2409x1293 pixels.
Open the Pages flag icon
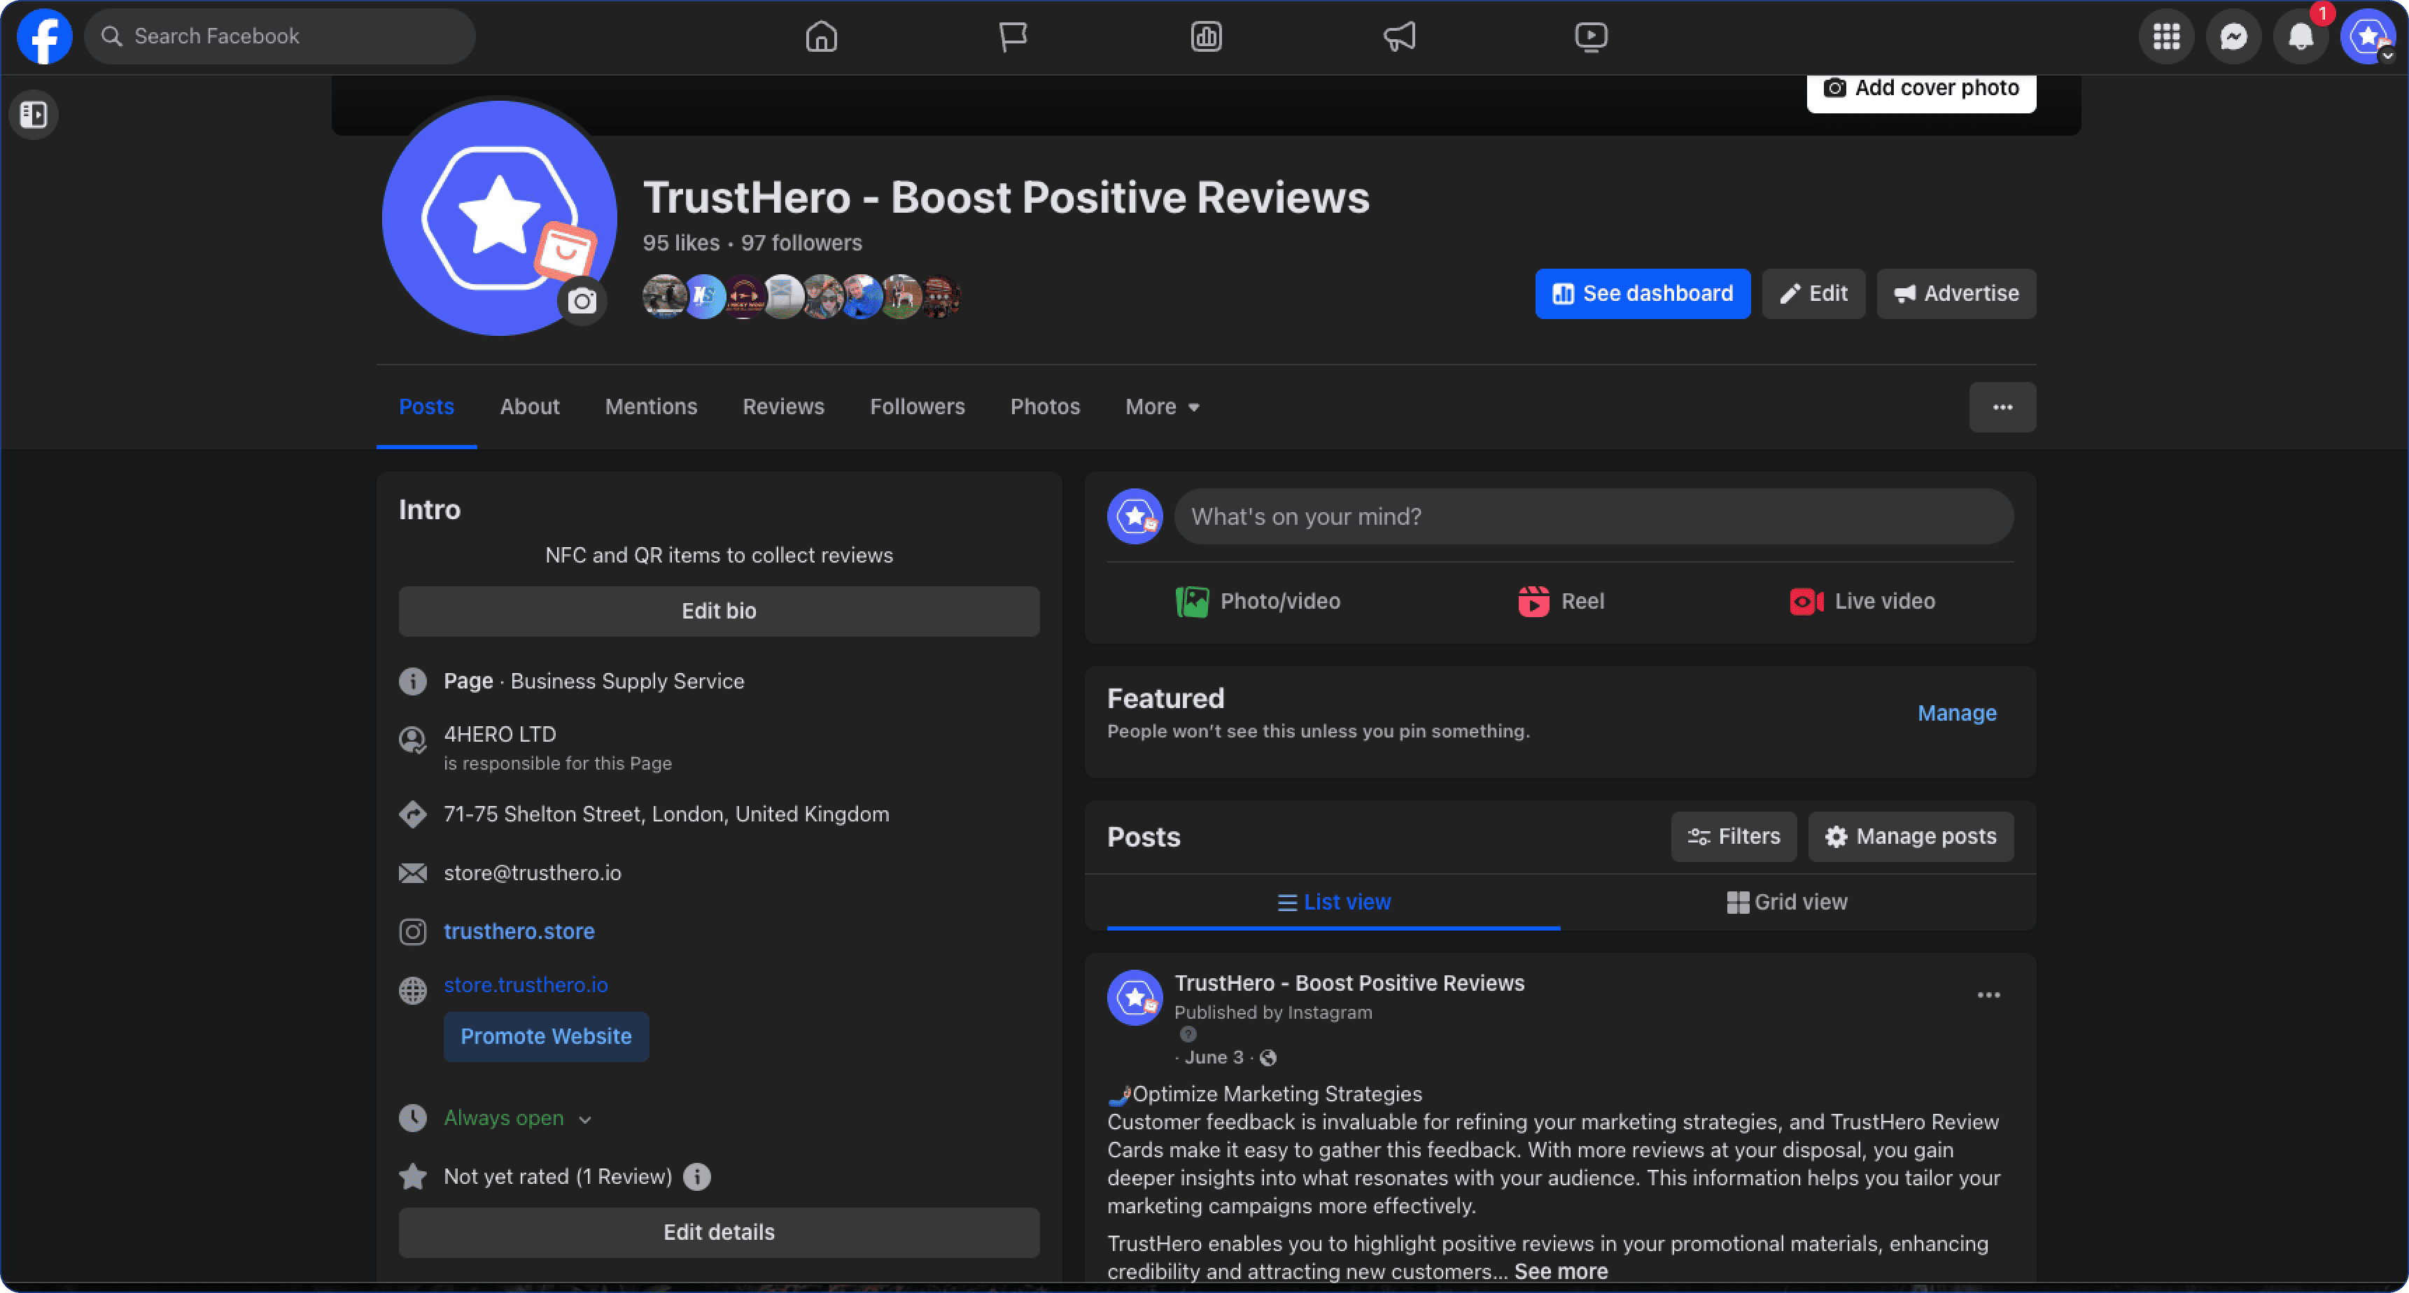1013,36
